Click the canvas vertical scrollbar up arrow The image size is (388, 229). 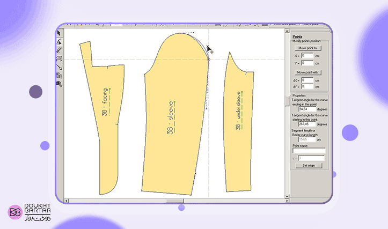287,31
